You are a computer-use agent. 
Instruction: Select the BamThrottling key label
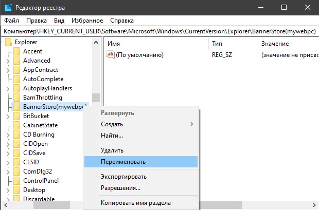[x=43, y=98]
